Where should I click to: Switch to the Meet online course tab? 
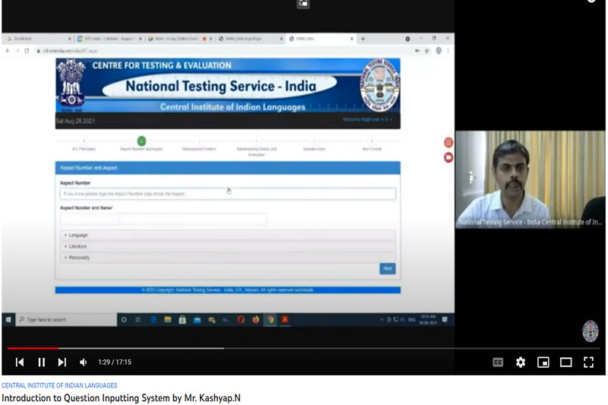(179, 39)
